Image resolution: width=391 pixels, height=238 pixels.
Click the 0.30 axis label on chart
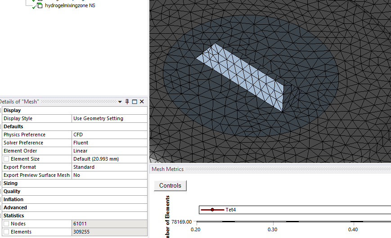pyautogui.click(x=272, y=229)
